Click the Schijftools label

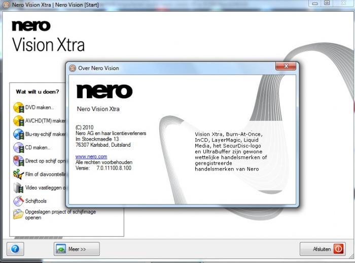pos(36,201)
